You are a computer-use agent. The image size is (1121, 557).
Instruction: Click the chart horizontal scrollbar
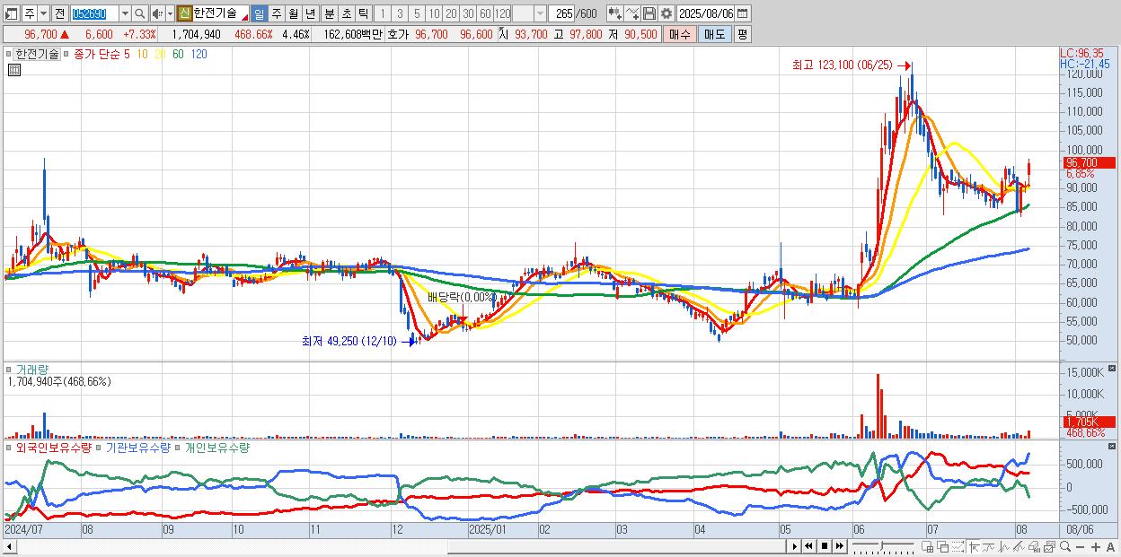pos(393,546)
